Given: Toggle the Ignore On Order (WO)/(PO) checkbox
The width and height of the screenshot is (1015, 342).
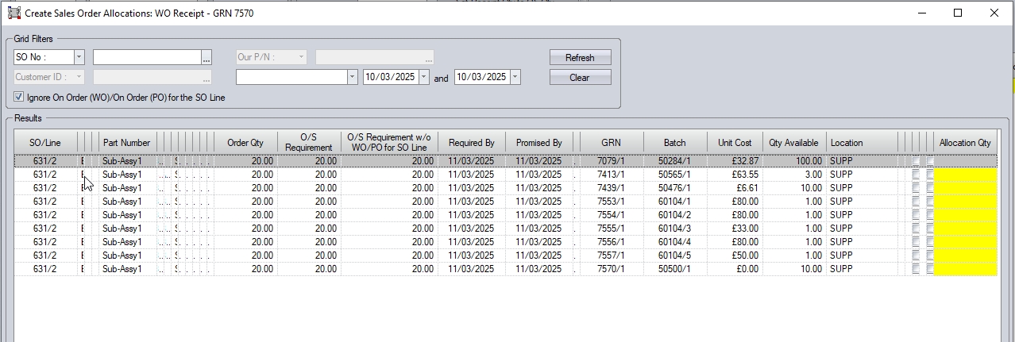Looking at the screenshot, I should click(19, 97).
